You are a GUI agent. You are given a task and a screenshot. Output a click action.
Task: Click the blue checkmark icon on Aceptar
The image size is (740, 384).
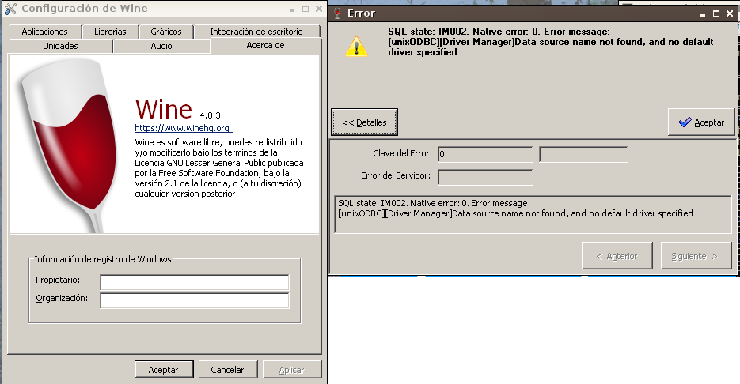[x=685, y=122]
